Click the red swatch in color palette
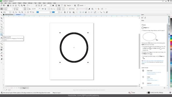This screenshot has height=97, width=172. 171,42
